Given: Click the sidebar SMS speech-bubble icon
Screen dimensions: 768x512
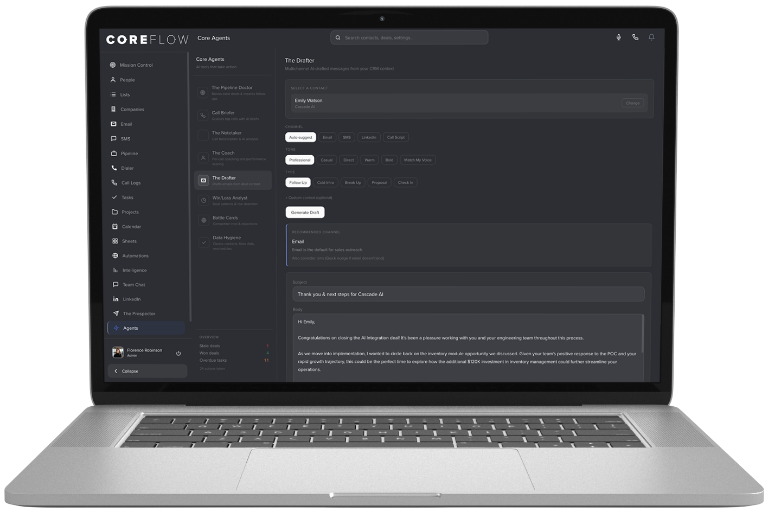Looking at the screenshot, I should 114,138.
